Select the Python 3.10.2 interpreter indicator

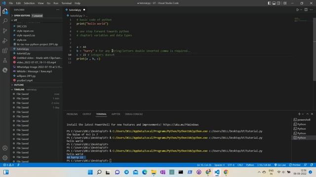[264, 165]
